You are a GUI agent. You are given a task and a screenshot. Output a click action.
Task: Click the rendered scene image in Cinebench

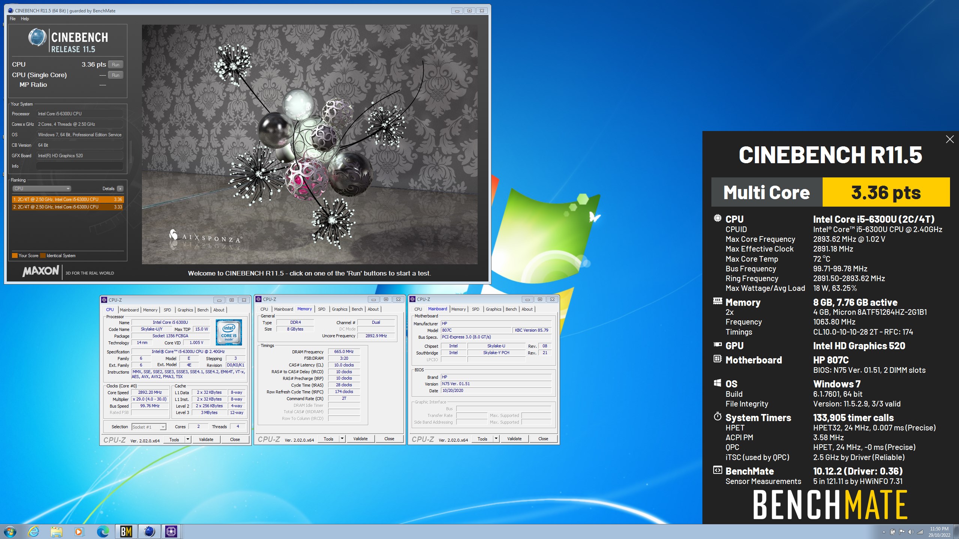[309, 144]
